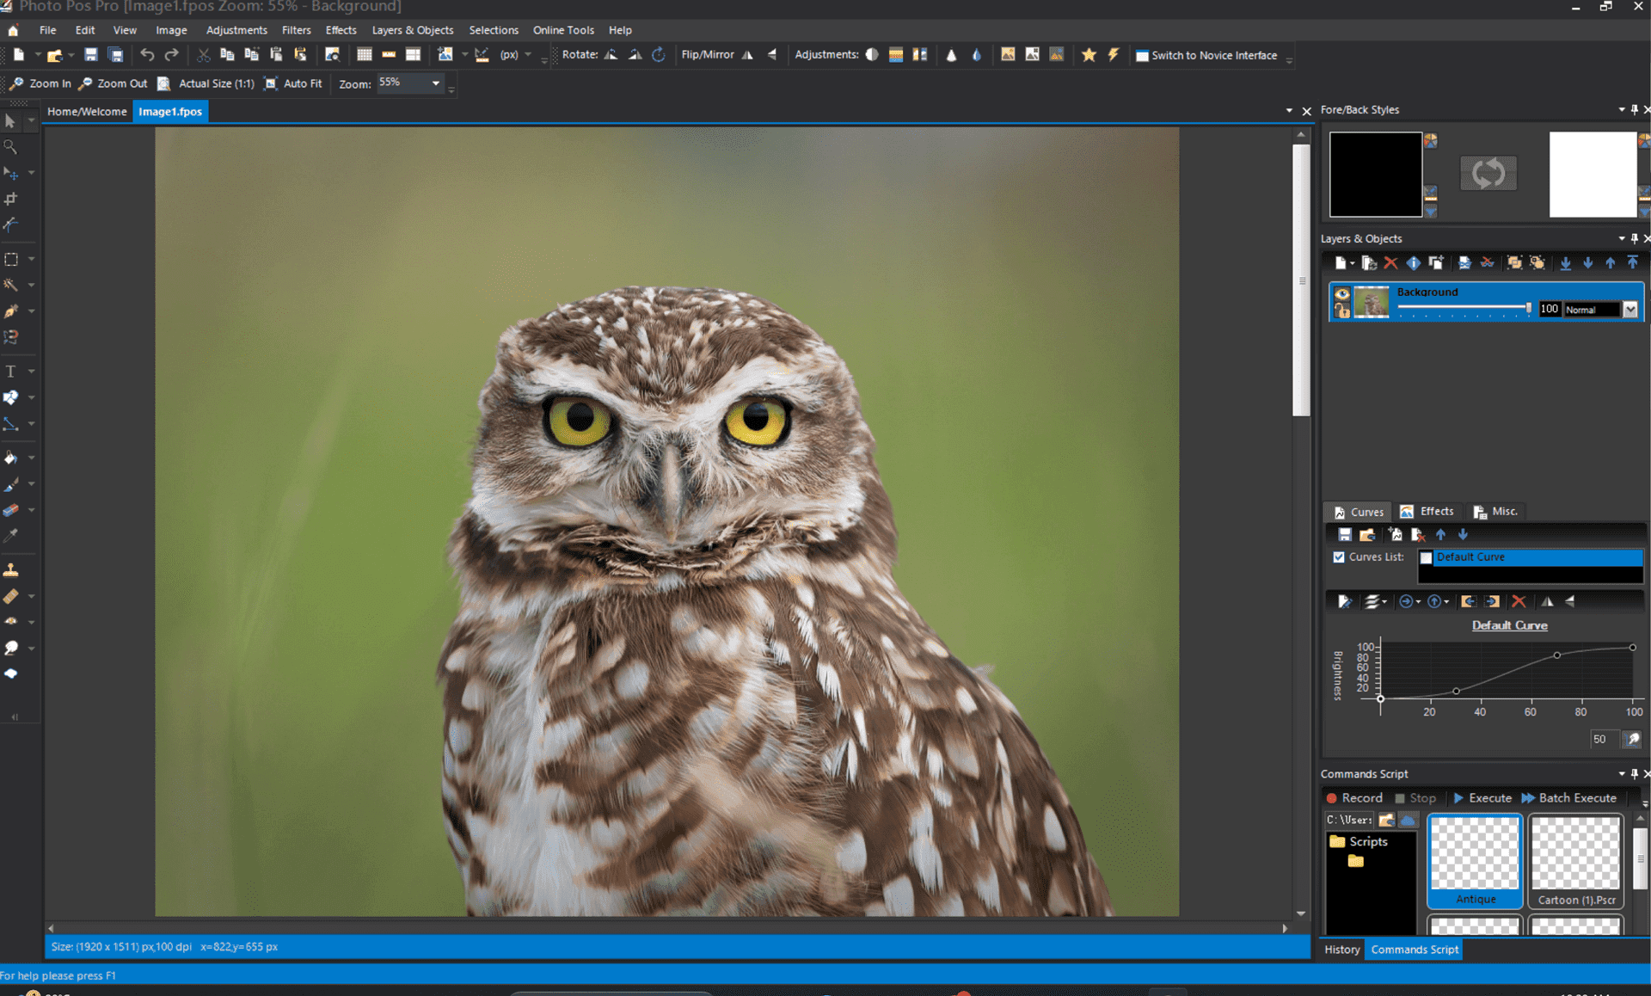Click the star favorites icon in toolbar
The image size is (1651, 996).
[1089, 55]
